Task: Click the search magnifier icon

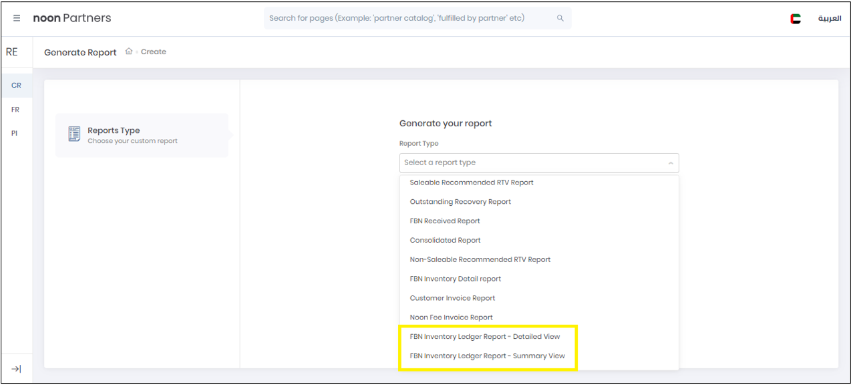Action: [x=560, y=18]
